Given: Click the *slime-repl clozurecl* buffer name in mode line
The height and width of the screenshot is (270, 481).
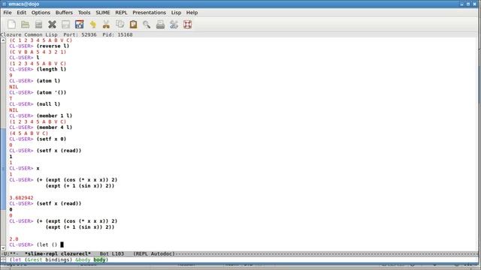Looking at the screenshot, I should pos(58,253).
